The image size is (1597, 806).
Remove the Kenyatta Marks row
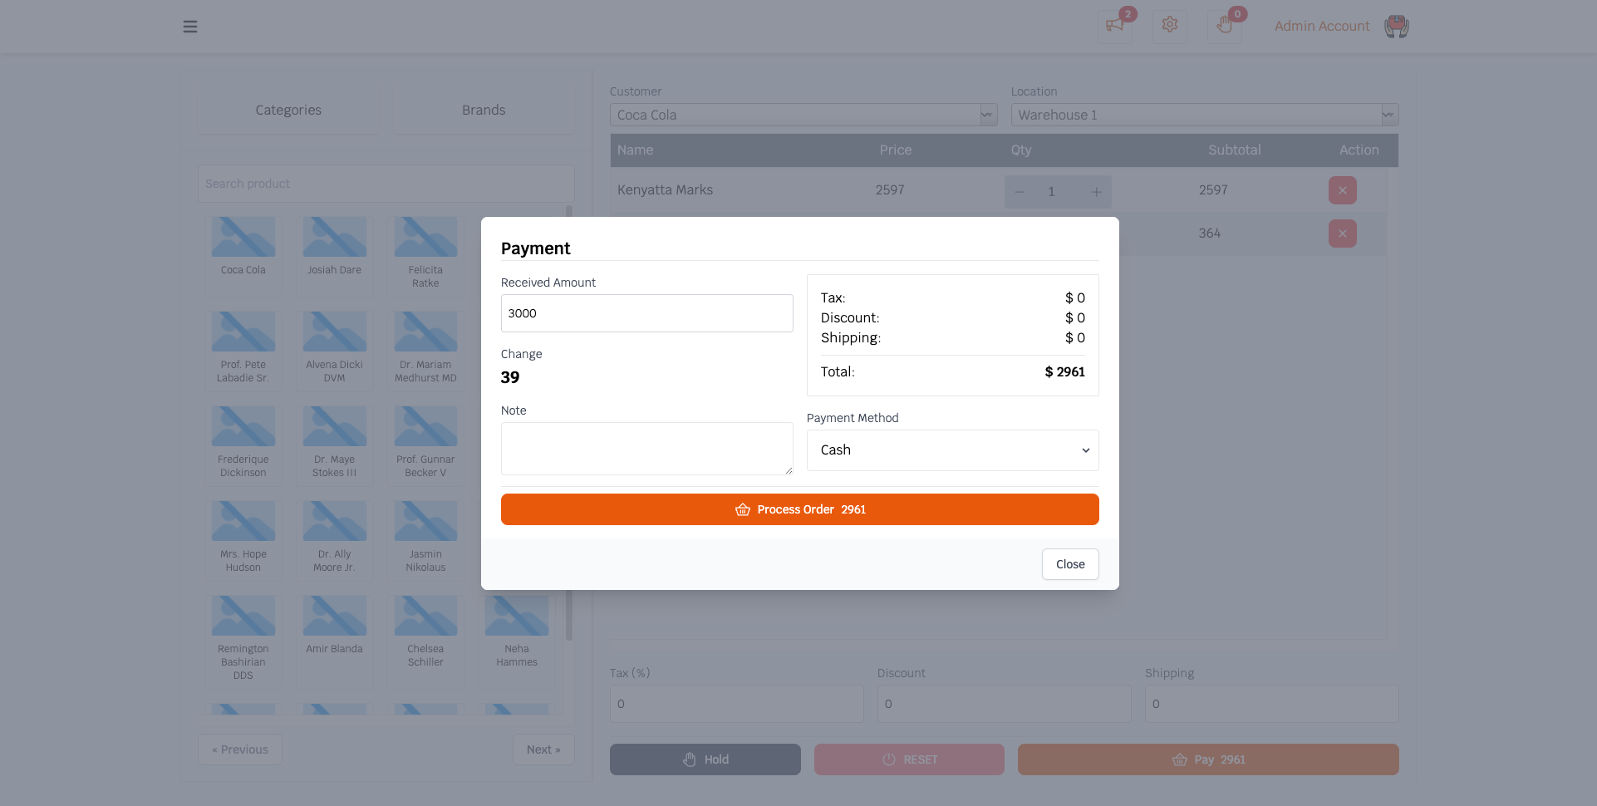click(x=1343, y=190)
